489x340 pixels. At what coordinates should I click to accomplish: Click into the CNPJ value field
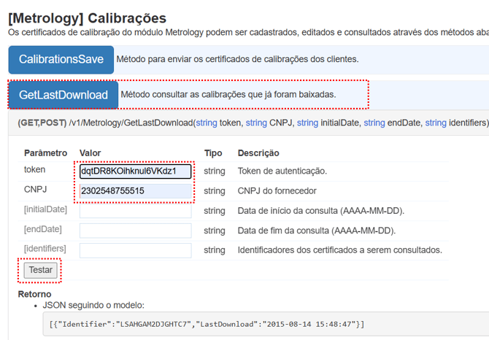pos(136,191)
